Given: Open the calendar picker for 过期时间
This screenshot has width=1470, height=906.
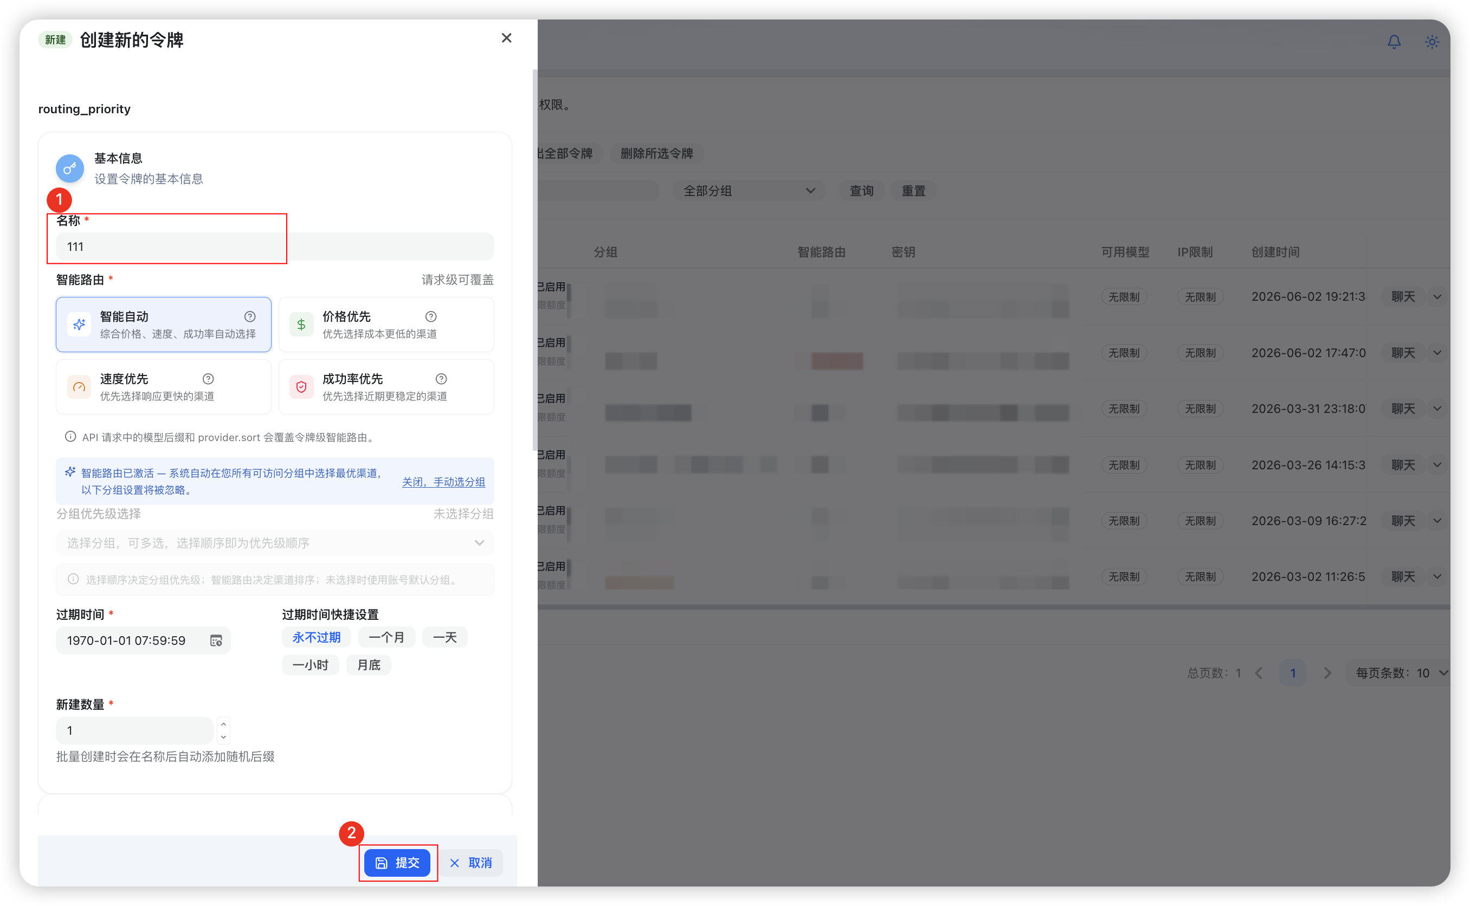Looking at the screenshot, I should pyautogui.click(x=216, y=640).
